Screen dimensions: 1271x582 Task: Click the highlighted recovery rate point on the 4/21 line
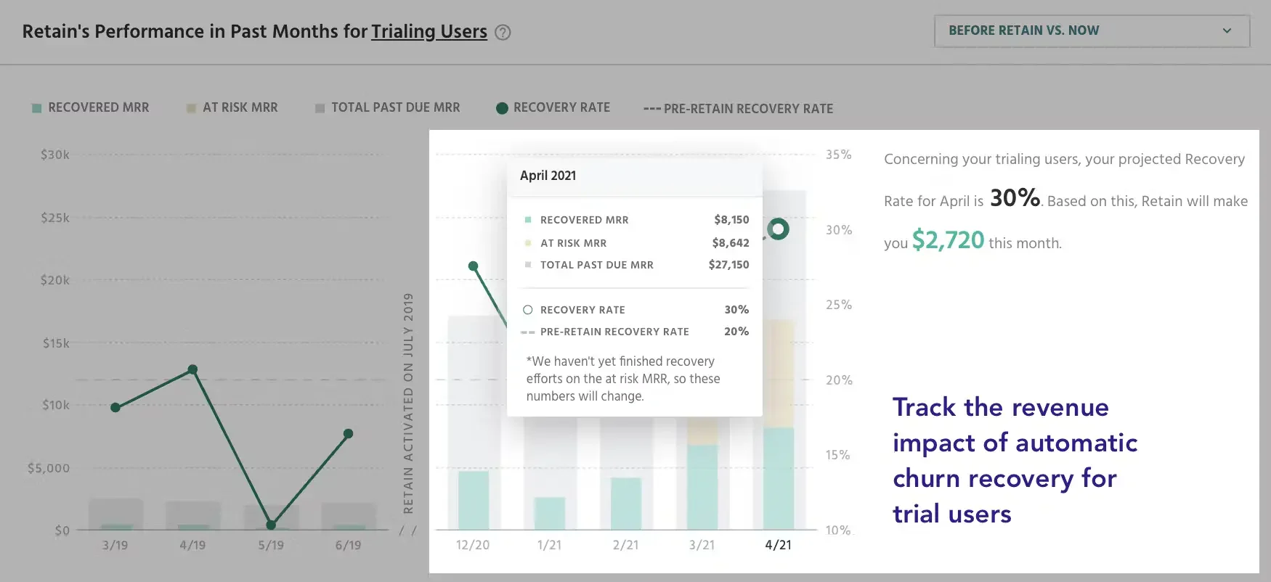coord(779,229)
